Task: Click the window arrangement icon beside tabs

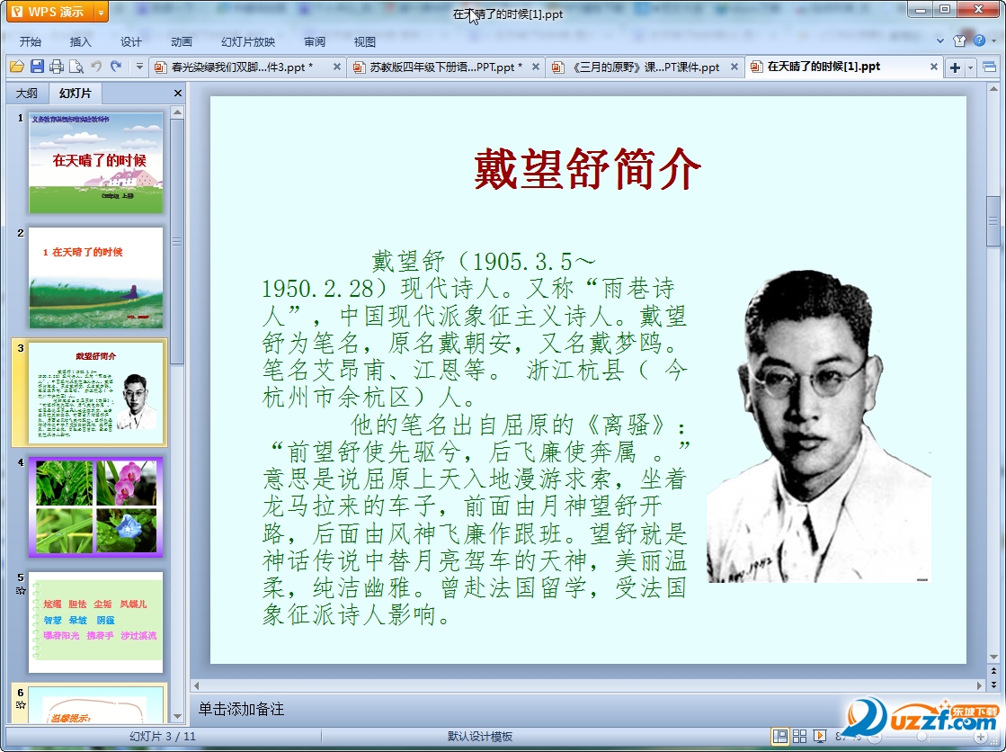Action: (x=989, y=67)
